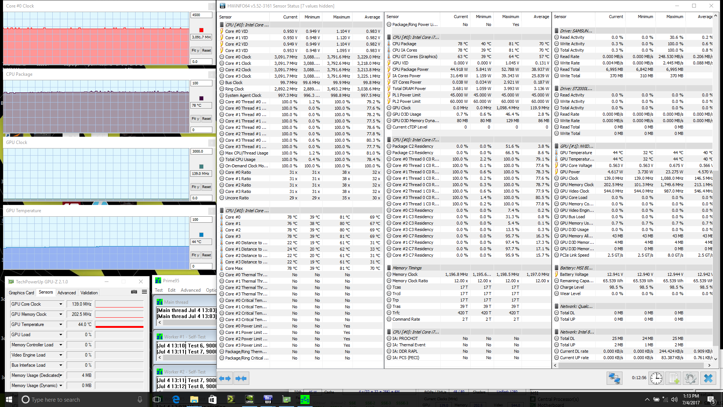Select the CPU Package Power row in HWiNFO
723x407 pixels.
click(468, 69)
